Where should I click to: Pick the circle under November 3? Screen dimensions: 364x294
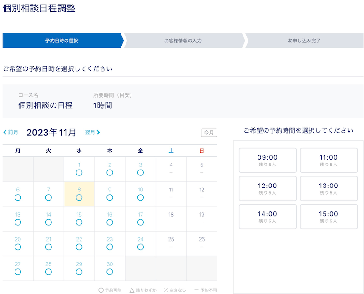(x=140, y=173)
